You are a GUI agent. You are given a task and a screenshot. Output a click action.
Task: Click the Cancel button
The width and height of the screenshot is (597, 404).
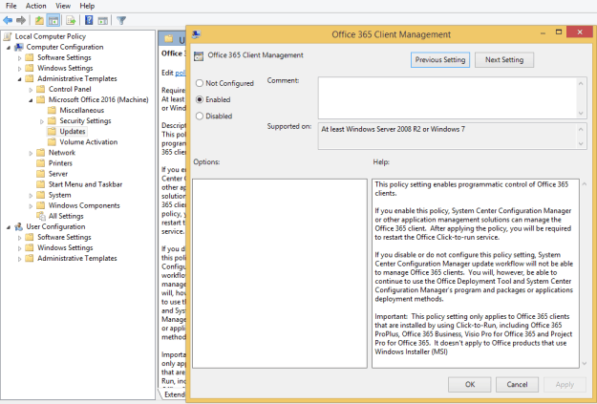coord(517,385)
